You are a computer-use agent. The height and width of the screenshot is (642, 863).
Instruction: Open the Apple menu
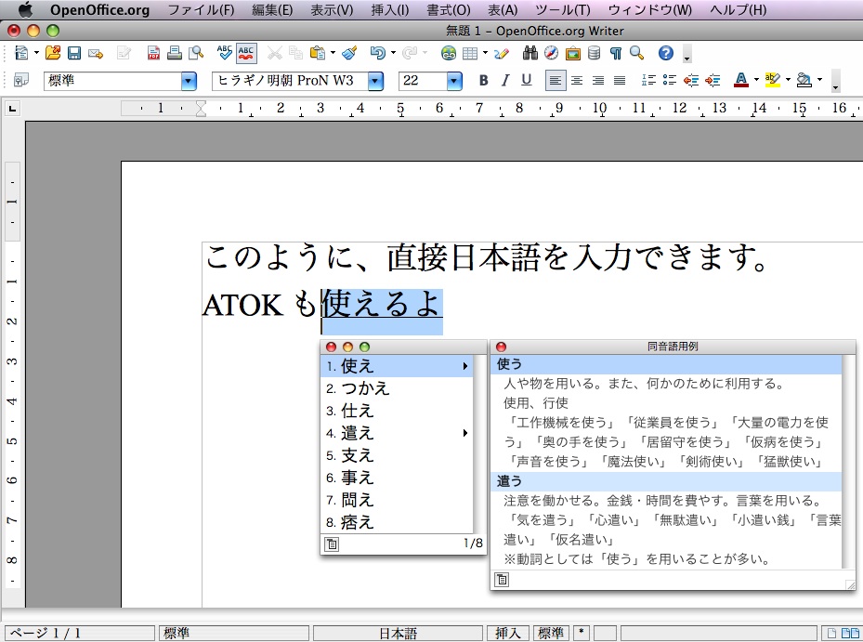pos(25,10)
